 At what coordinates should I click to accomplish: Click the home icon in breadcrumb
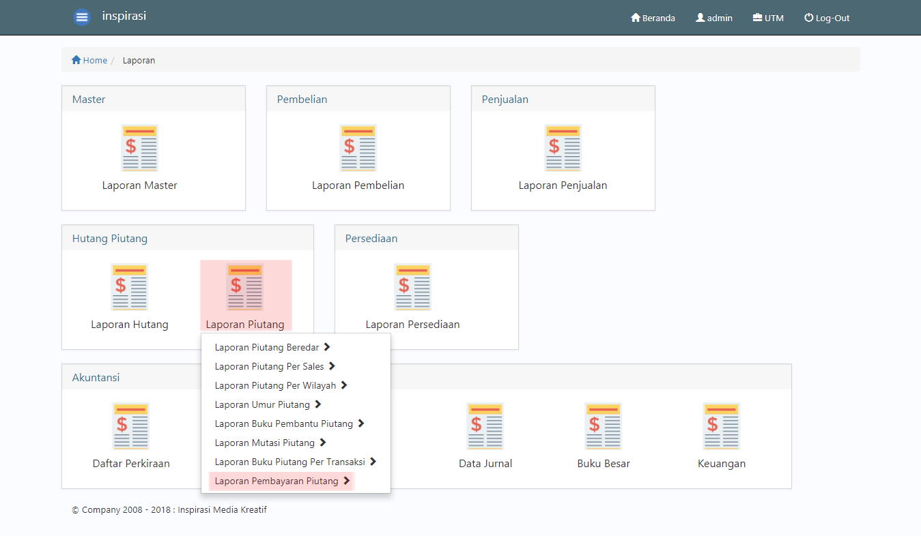[76, 60]
